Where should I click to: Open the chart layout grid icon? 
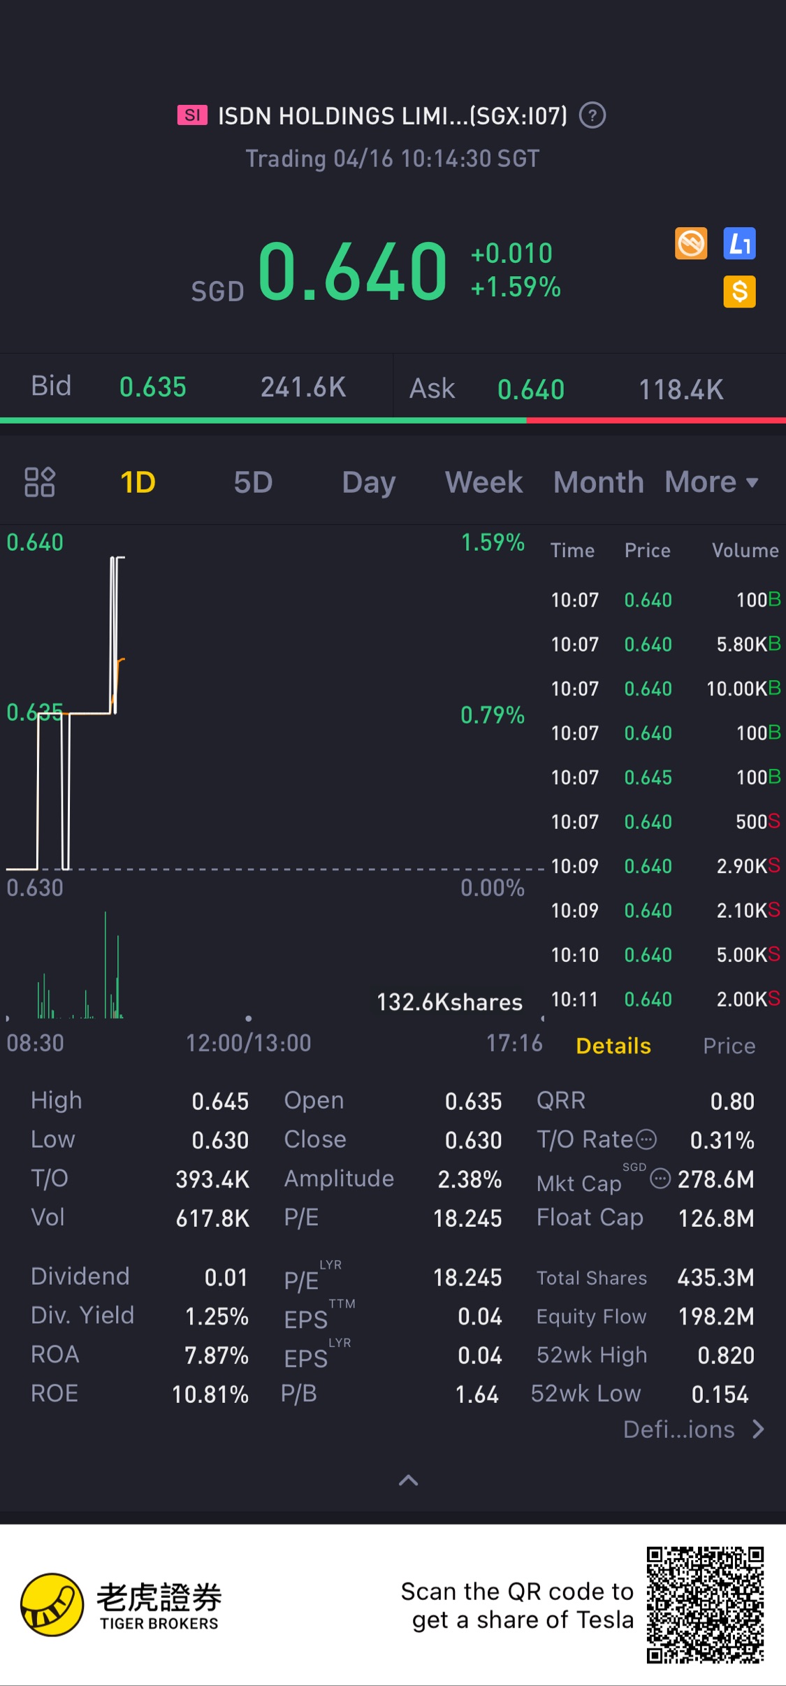click(40, 482)
